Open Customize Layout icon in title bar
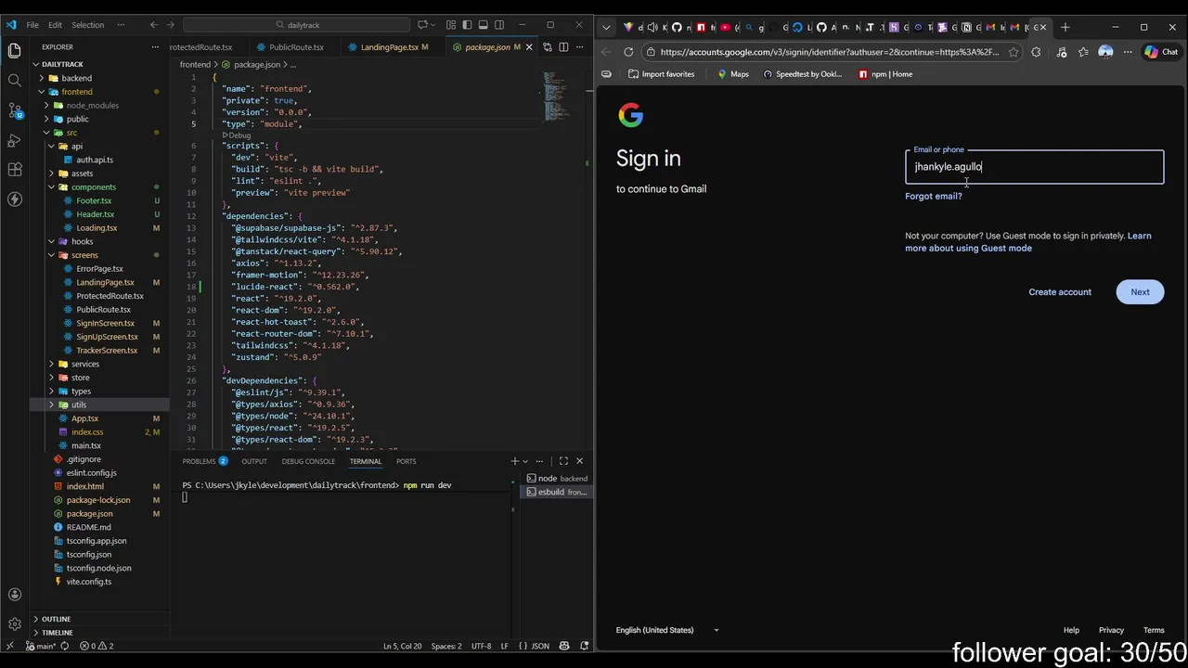1188x668 pixels. click(x=451, y=25)
